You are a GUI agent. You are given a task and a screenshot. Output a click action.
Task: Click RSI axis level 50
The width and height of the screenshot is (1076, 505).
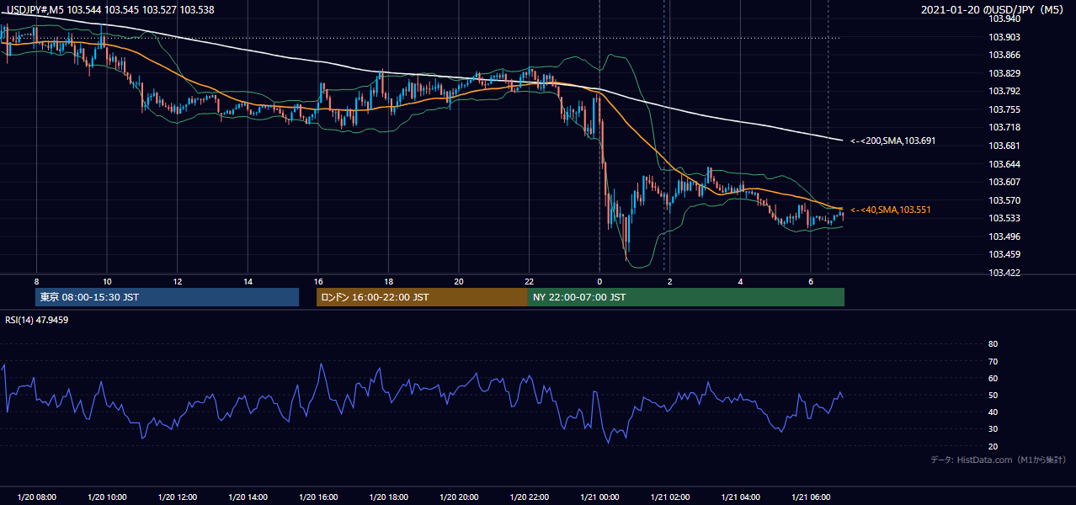pos(993,395)
